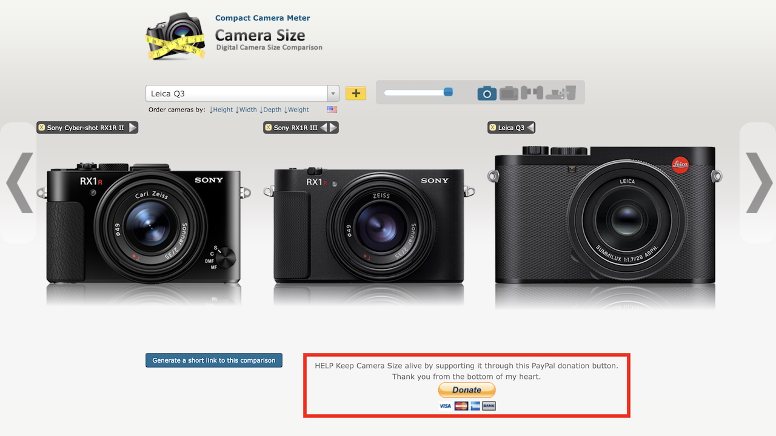Move Leica Q3 left with its arrow
This screenshot has width=776, height=436.
pyautogui.click(x=530, y=128)
